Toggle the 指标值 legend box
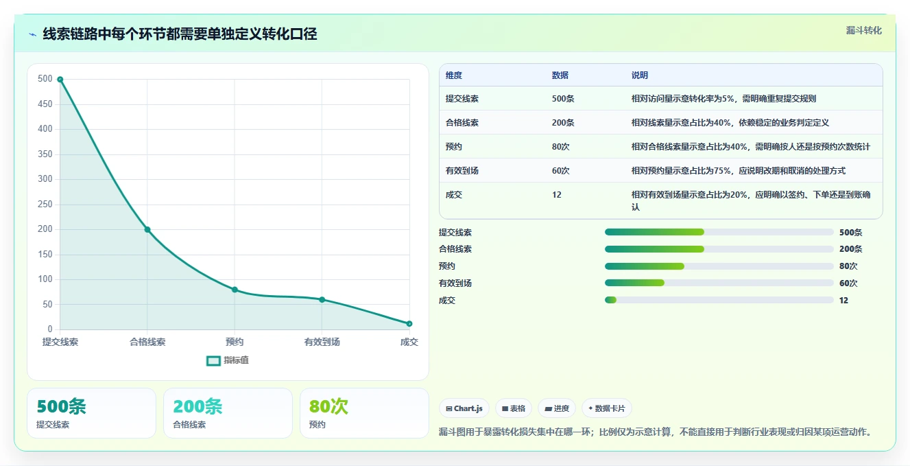 [213, 360]
